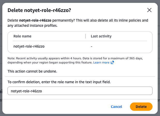Click the divider between the table column headers
This screenshot has height=116, width=160.
[85, 36]
